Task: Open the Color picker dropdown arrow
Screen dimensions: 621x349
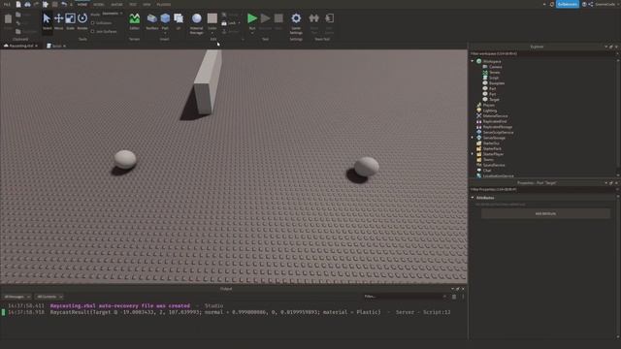Action: pos(212,33)
